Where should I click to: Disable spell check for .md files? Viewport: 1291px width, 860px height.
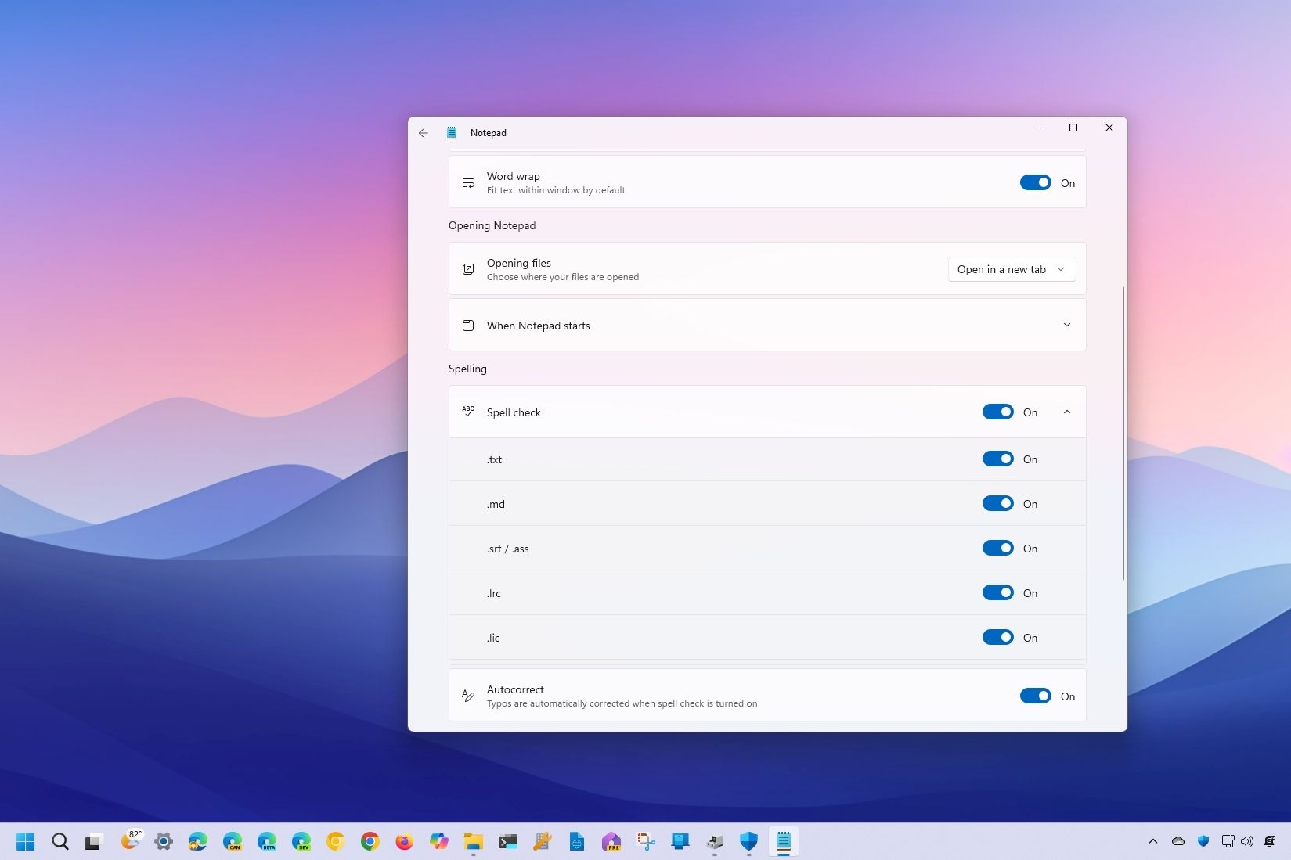(997, 503)
